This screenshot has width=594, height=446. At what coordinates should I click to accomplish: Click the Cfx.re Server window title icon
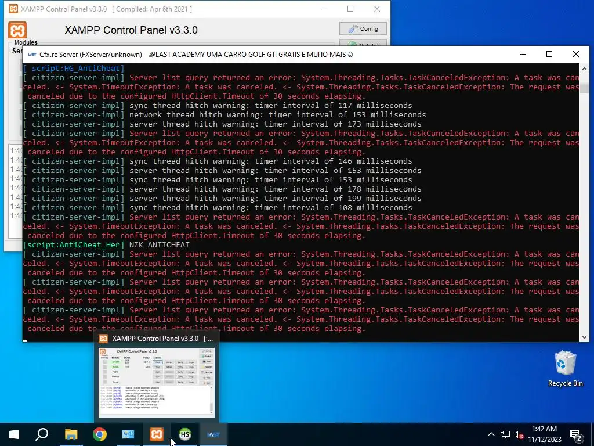tap(32, 54)
